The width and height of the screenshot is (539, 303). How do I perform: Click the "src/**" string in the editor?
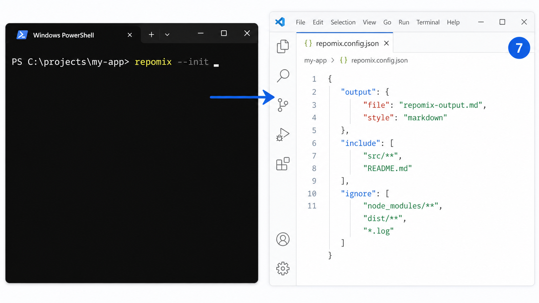(x=380, y=156)
